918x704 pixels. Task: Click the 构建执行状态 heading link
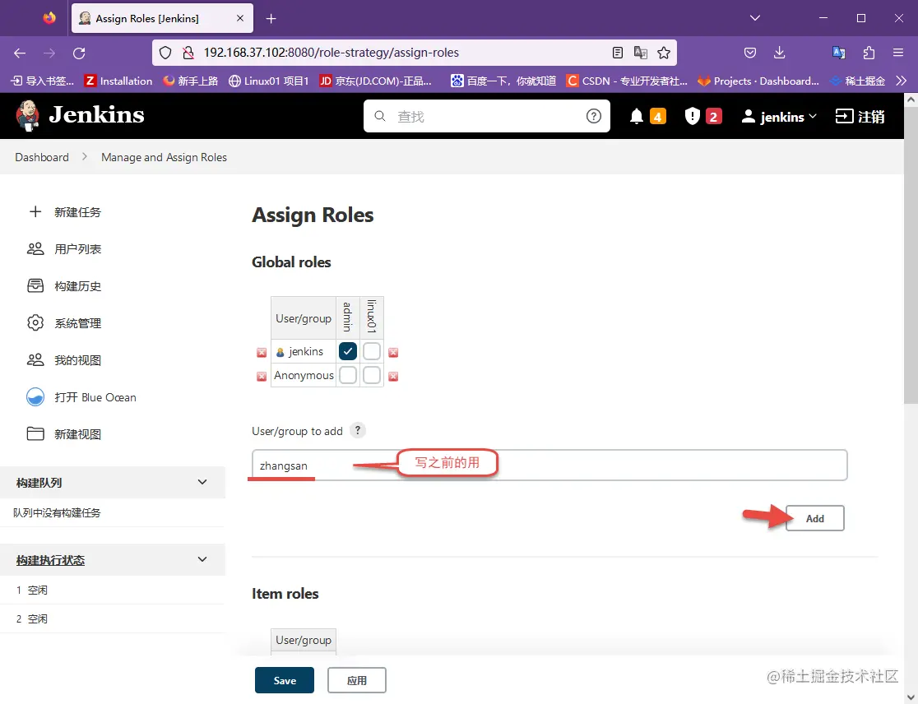pos(50,560)
